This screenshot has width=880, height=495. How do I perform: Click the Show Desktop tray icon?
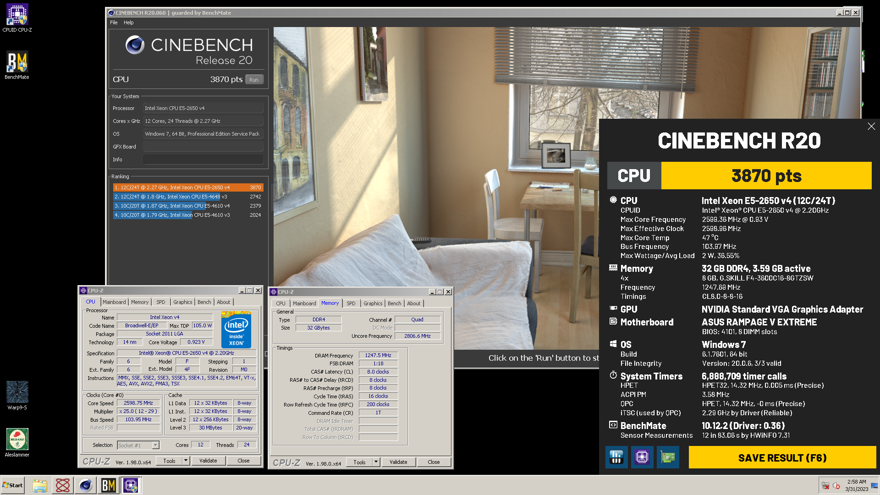click(875, 485)
